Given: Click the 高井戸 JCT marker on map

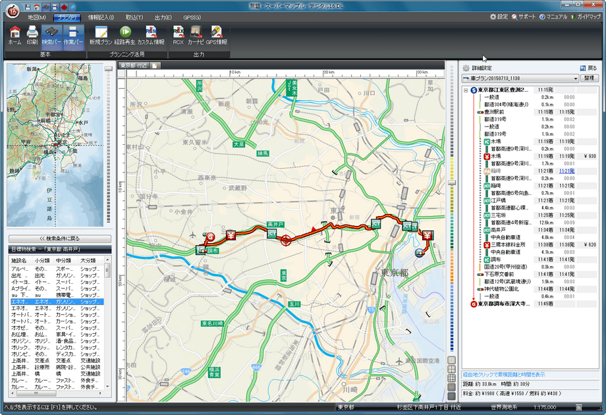Looking at the screenshot, I should coord(272,233).
